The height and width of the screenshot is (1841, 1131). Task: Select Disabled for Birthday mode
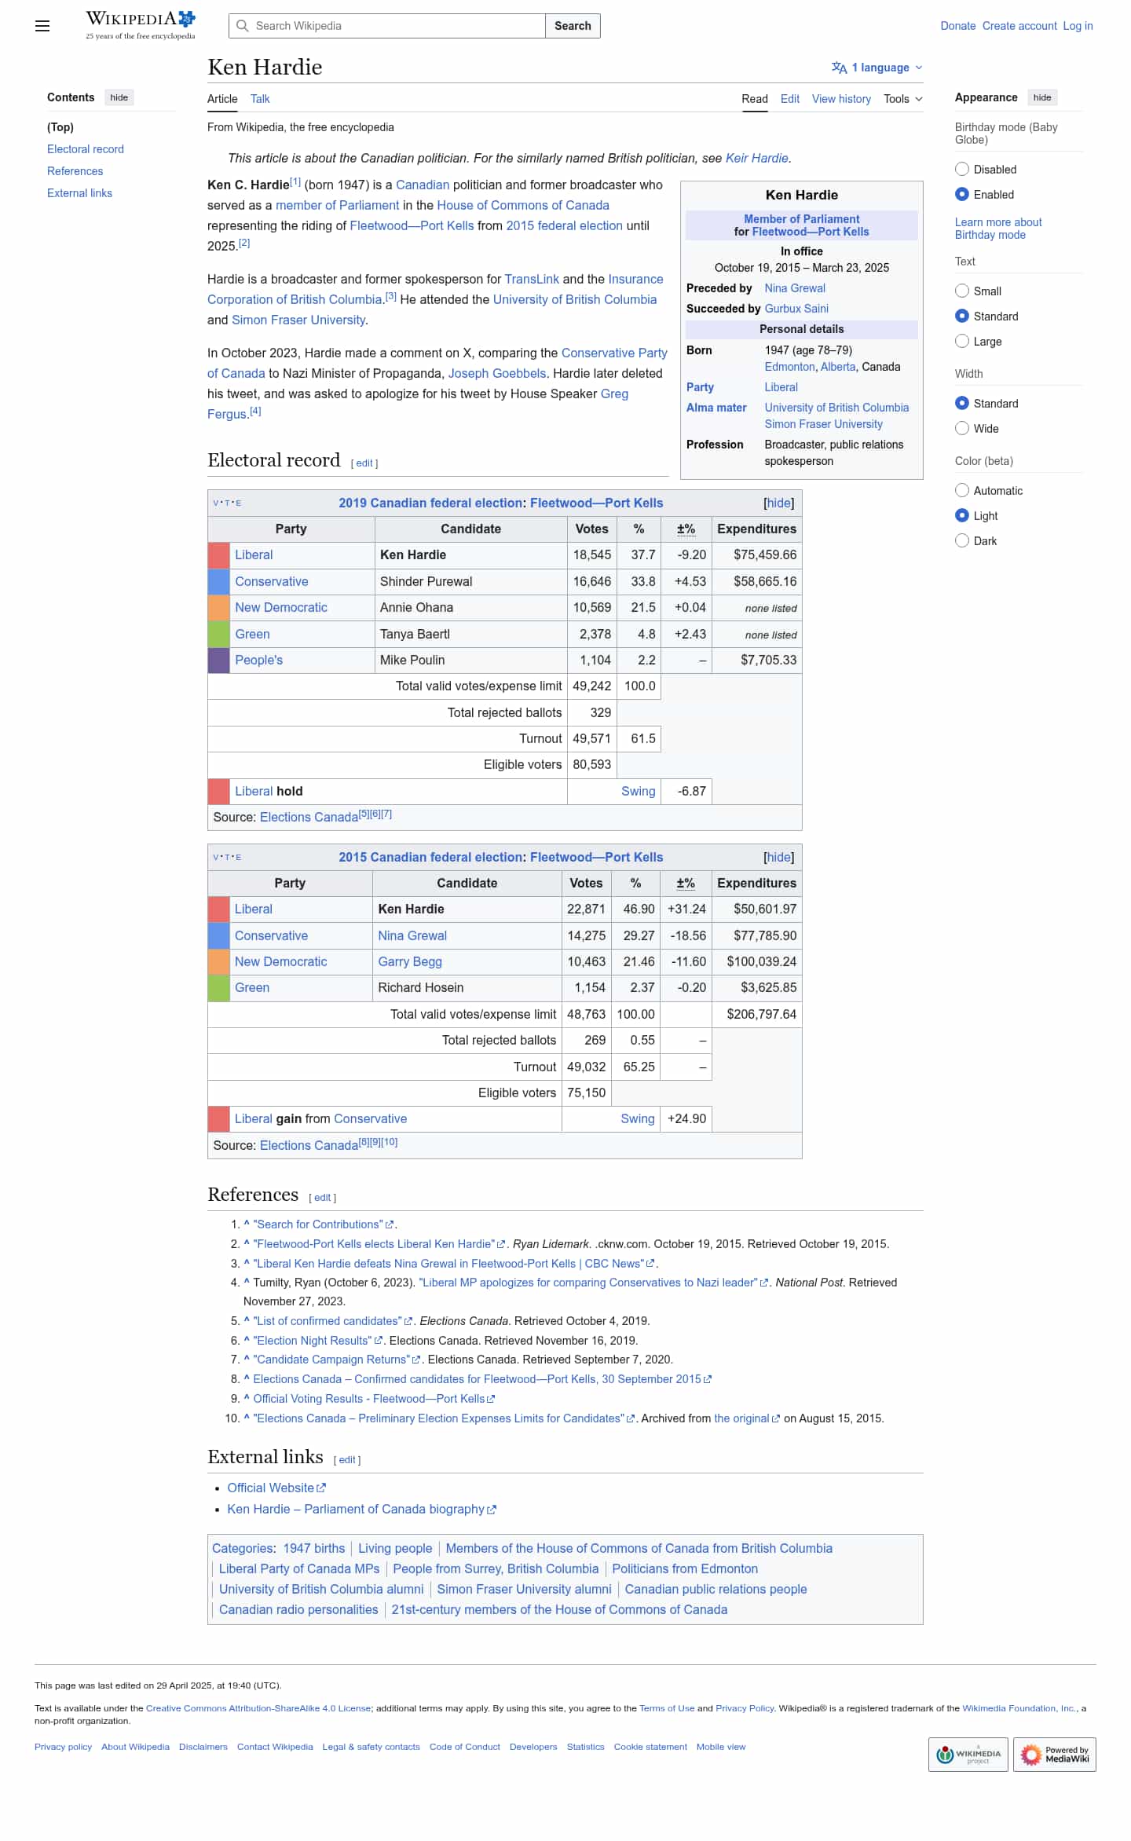click(x=962, y=169)
